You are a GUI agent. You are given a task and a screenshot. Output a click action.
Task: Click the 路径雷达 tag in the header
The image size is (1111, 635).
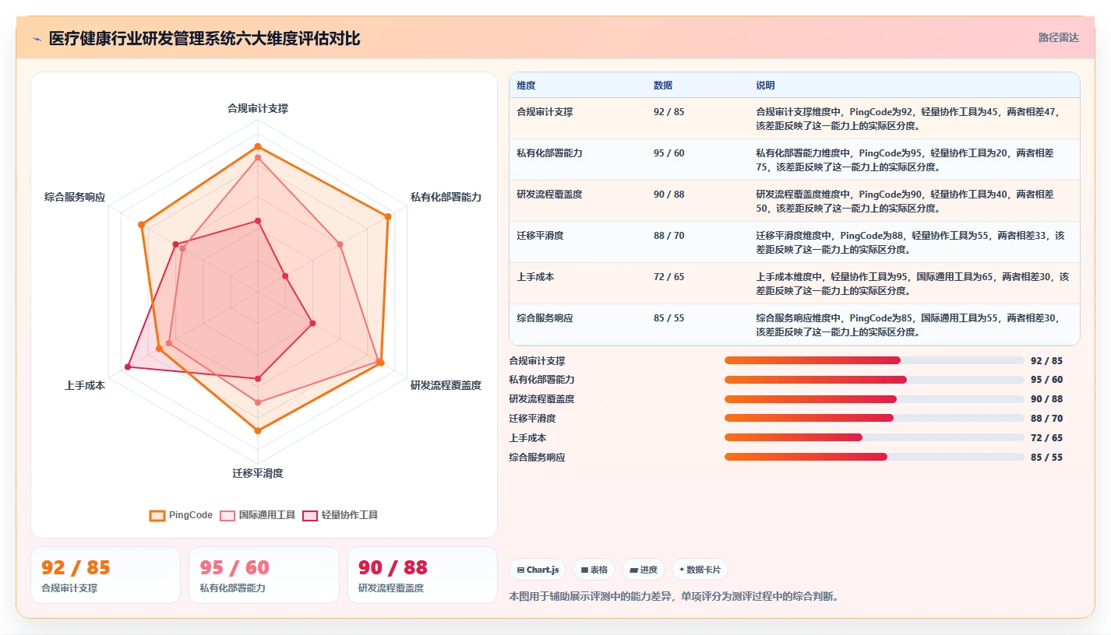pos(1058,37)
